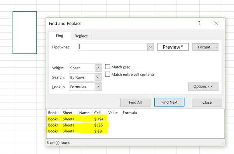Select the result row for cell $L$5
The height and width of the screenshot is (154, 234).
point(136,125)
